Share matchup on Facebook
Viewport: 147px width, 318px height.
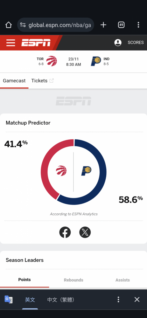tap(65, 232)
